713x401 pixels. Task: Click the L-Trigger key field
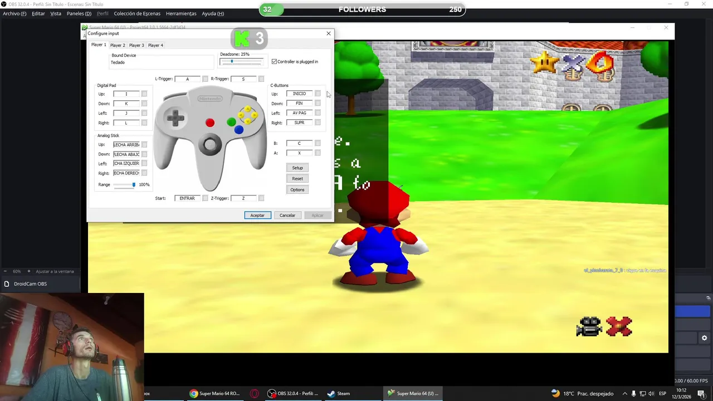coord(187,79)
